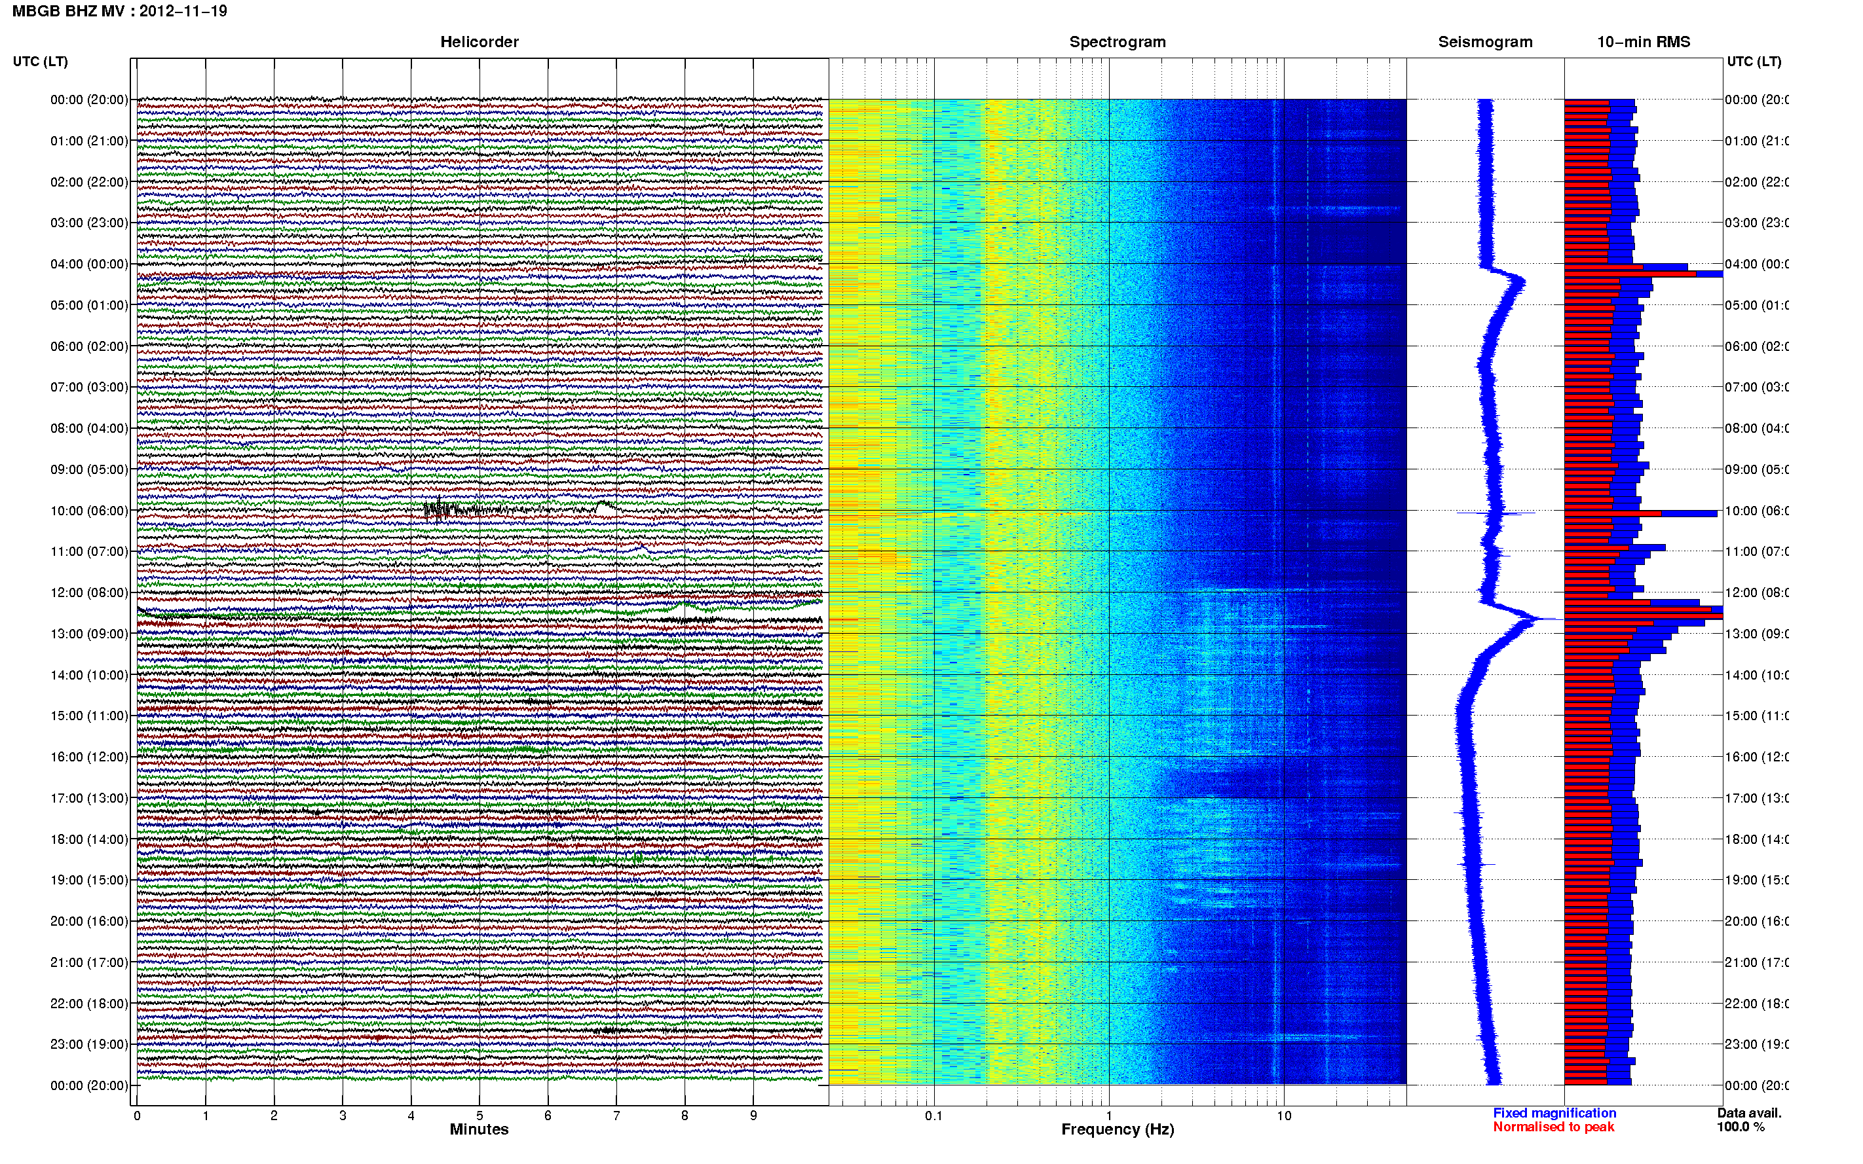Click the right-side '19:00 (15:' time label

(1757, 880)
